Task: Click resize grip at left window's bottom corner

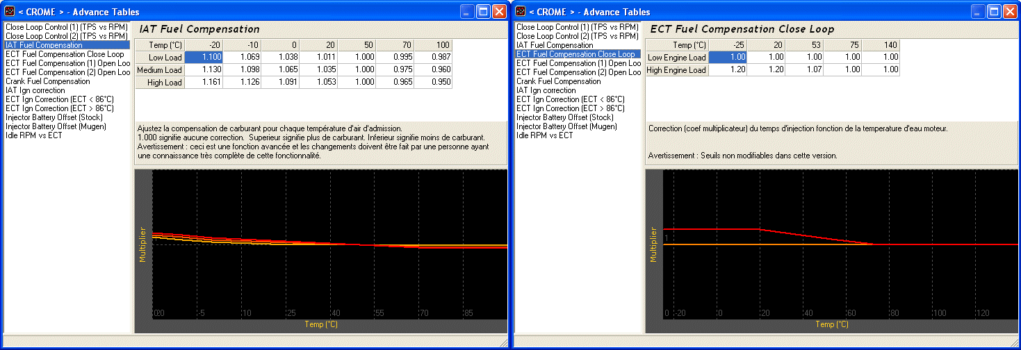Action: point(504,343)
